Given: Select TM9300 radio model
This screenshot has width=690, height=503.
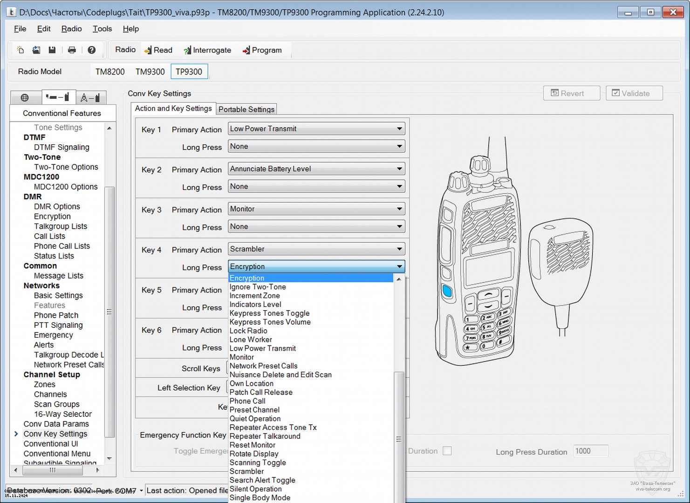Looking at the screenshot, I should pyautogui.click(x=150, y=72).
